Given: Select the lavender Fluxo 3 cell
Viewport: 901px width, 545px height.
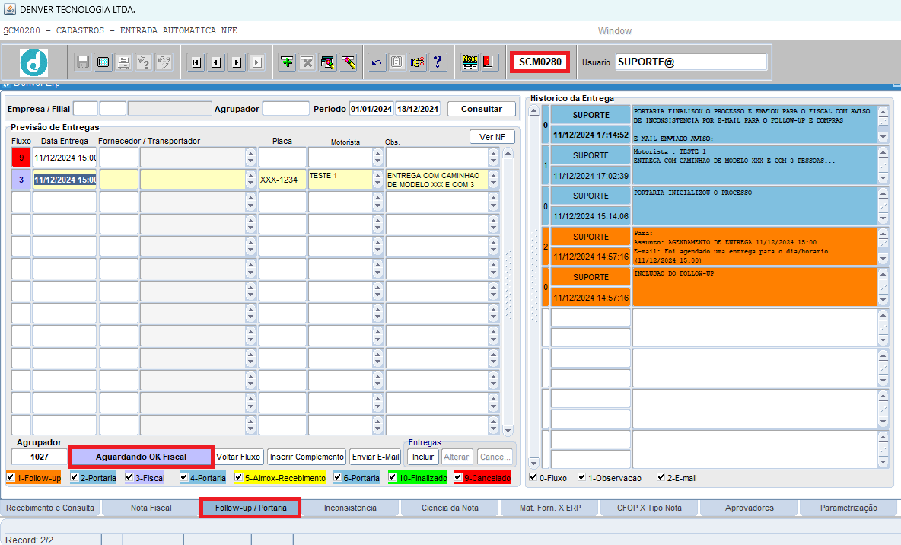Looking at the screenshot, I should point(21,180).
